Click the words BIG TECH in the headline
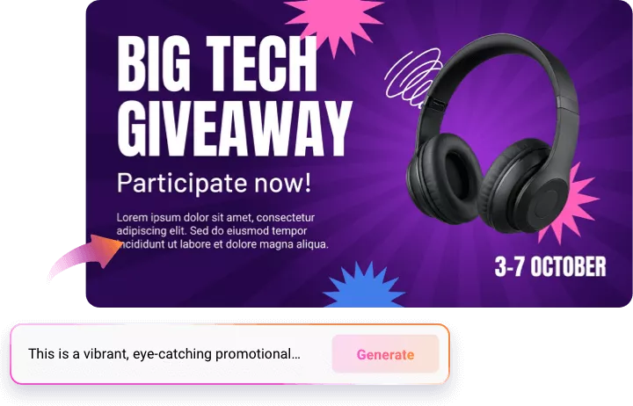The height and width of the screenshot is (406, 633). coord(217,64)
